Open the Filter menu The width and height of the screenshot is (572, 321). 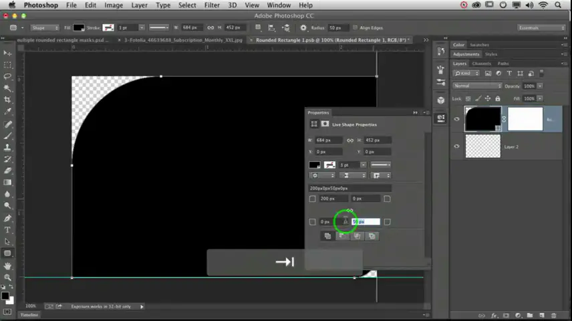[212, 5]
